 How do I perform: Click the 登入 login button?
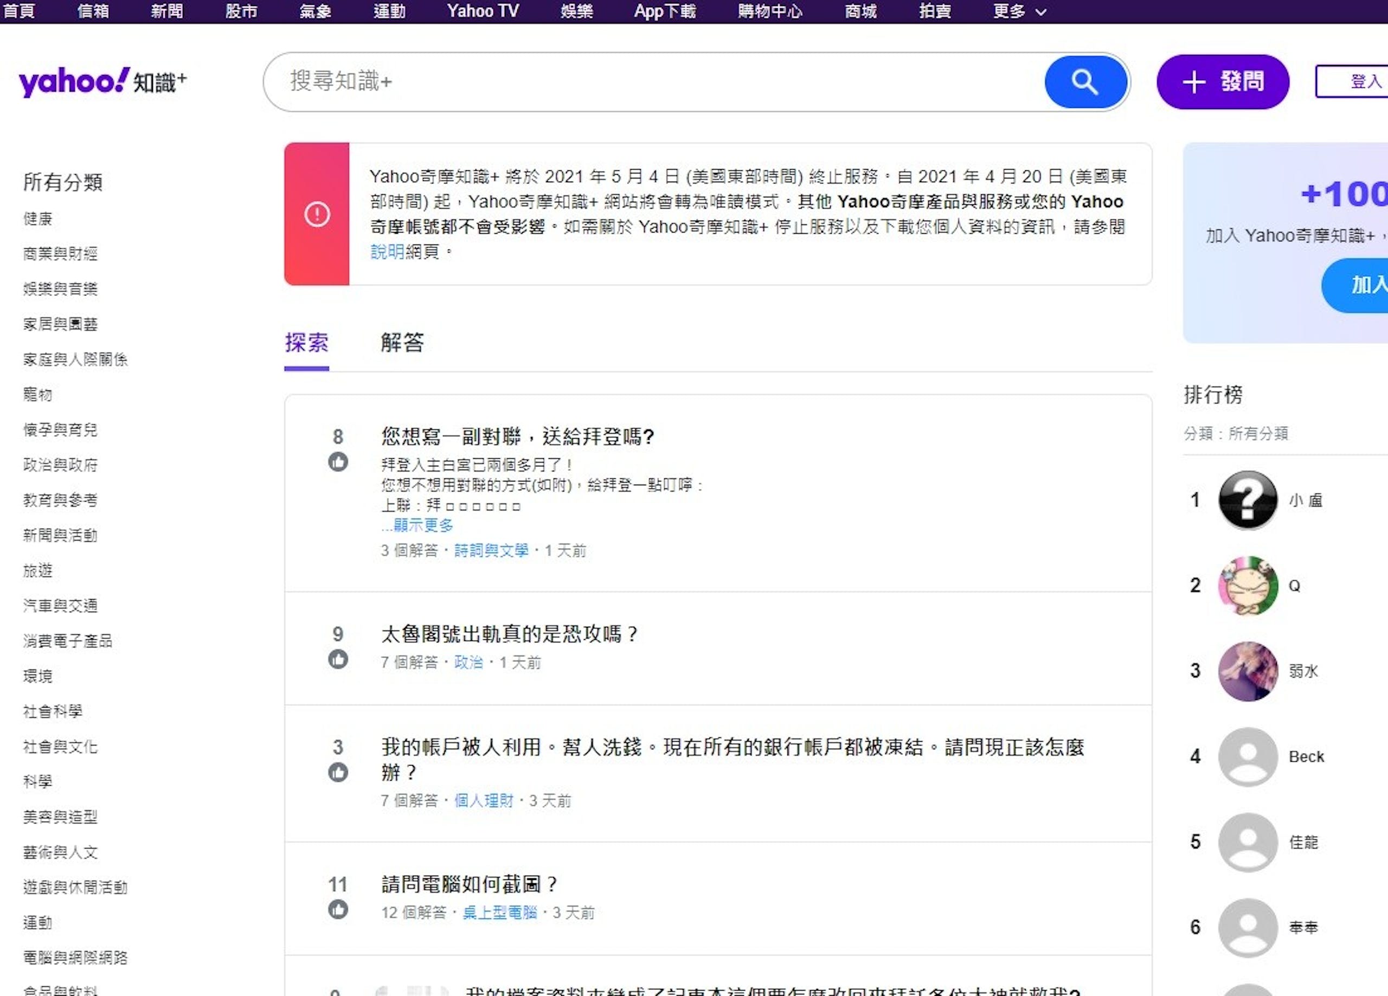[1353, 81]
